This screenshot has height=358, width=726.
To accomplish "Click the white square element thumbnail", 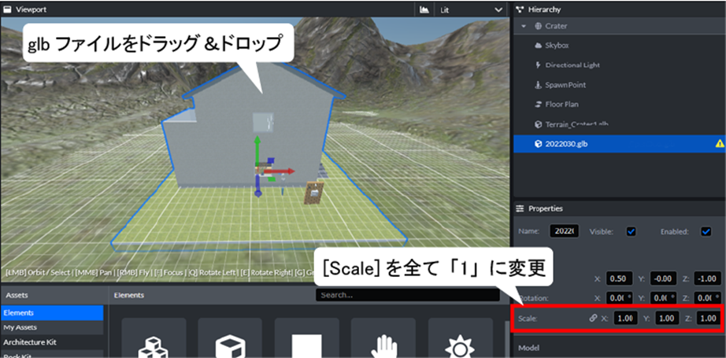I will tap(306, 345).
